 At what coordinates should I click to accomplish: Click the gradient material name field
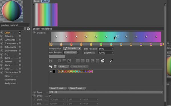(x=15, y=25)
